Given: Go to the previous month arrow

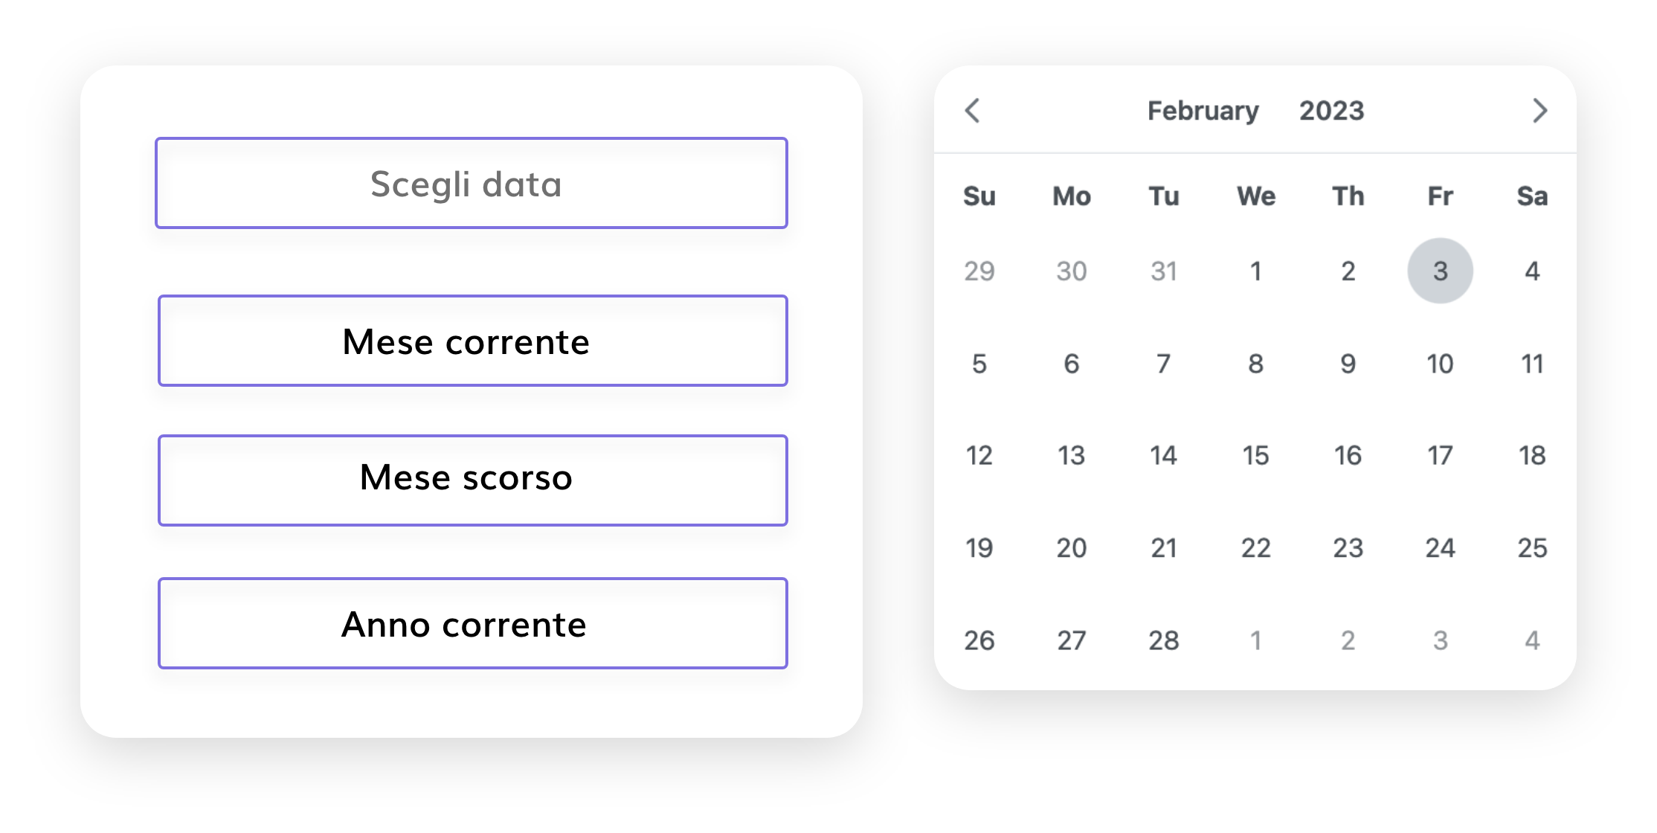Looking at the screenshot, I should [972, 111].
